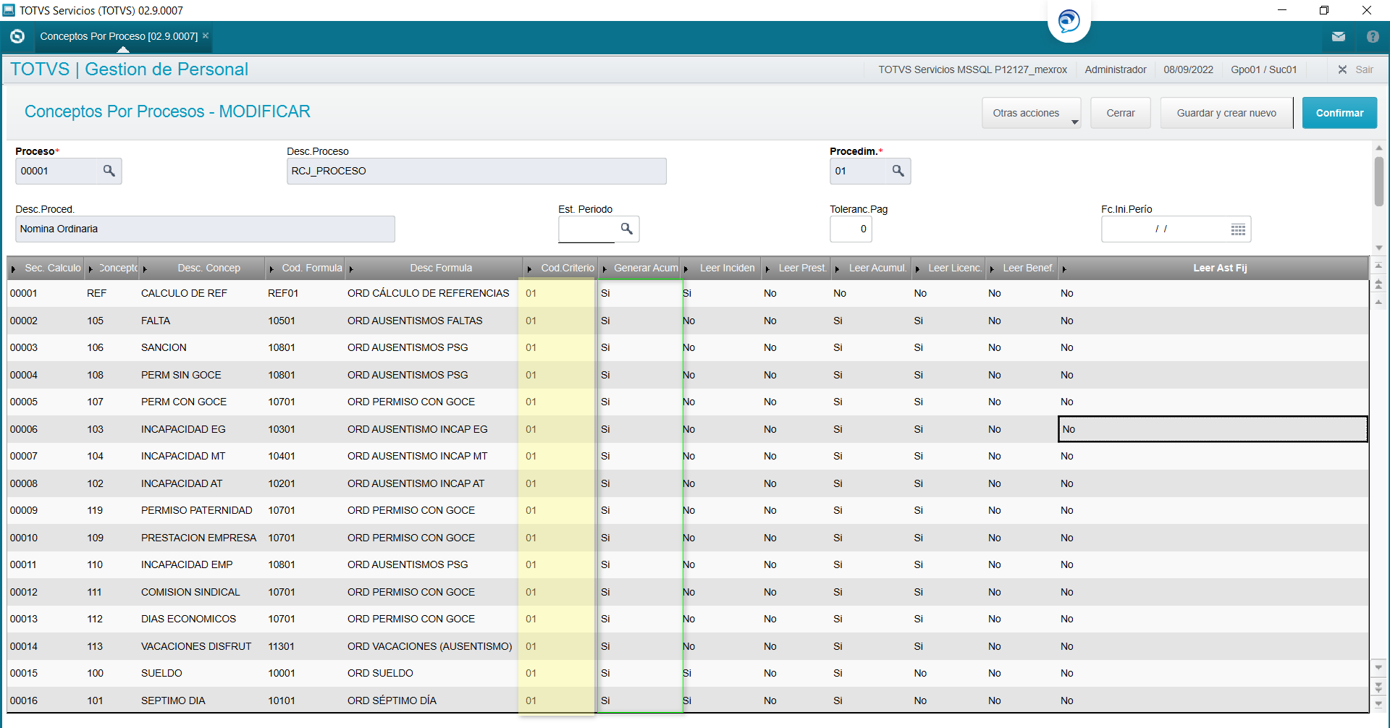The height and width of the screenshot is (728, 1390).
Task: Click the form's vertical scrollbar thumb
Action: (1378, 181)
